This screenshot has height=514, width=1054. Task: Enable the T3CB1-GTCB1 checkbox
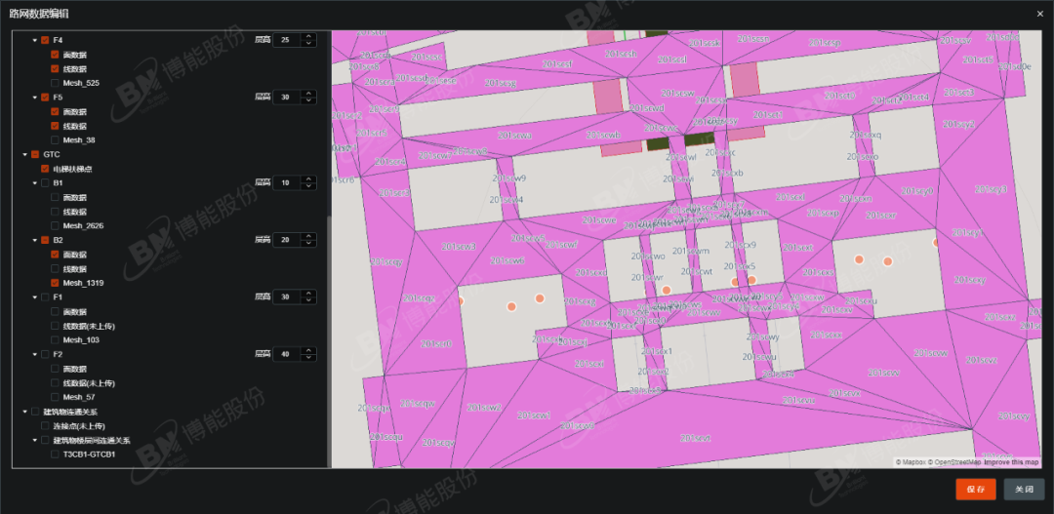[55, 454]
